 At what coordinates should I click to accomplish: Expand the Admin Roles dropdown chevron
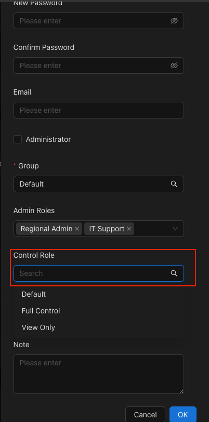coord(175,229)
